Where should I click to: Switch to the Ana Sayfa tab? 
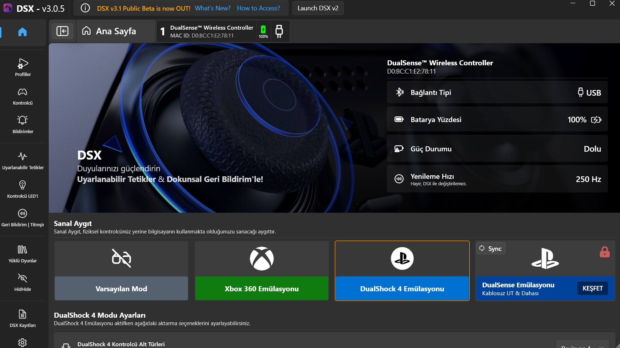coord(116,31)
